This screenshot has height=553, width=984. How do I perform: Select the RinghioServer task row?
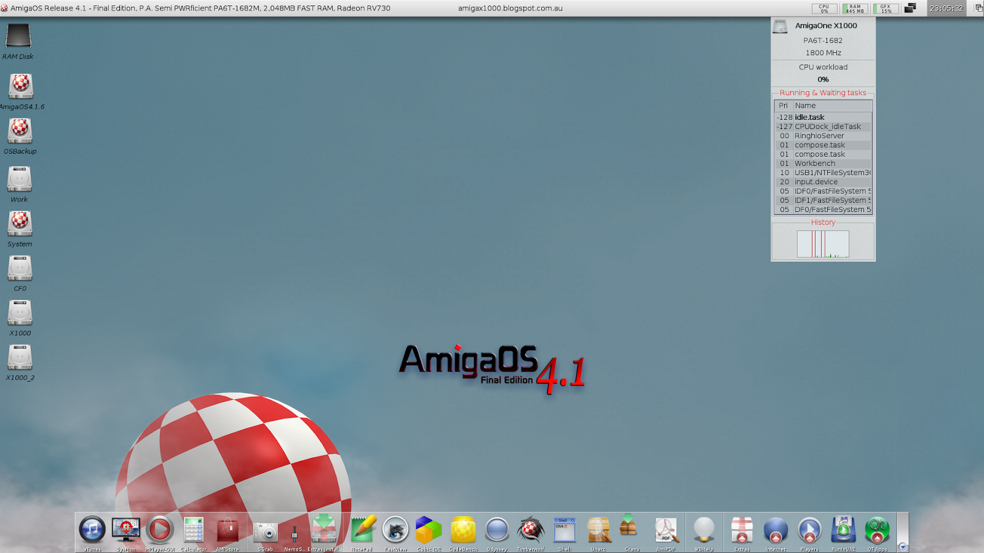pos(823,136)
